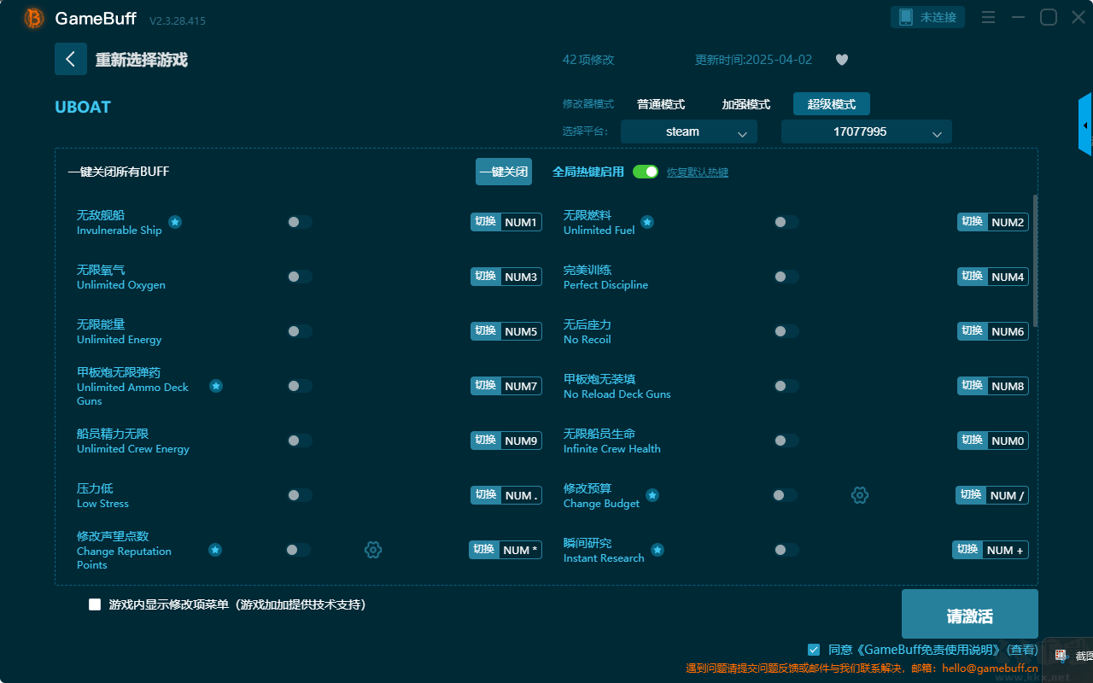
Task: Click 重新选择游戏 title text
Action: click(x=142, y=60)
